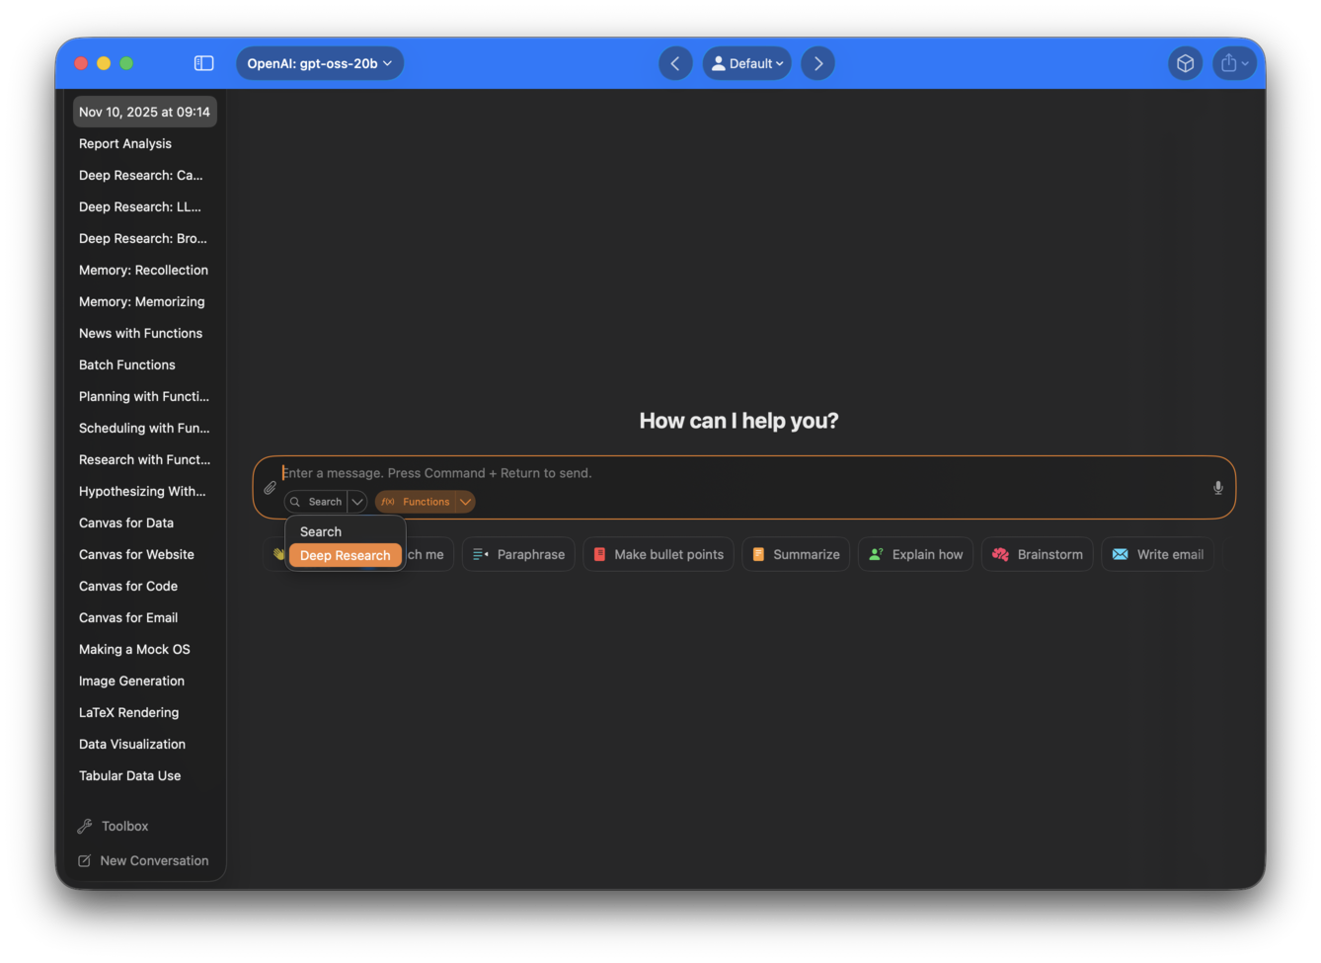Click the share export icon
This screenshot has height=963, width=1321.
pyautogui.click(x=1229, y=63)
